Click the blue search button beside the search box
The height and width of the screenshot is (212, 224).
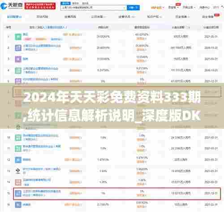click(133, 8)
